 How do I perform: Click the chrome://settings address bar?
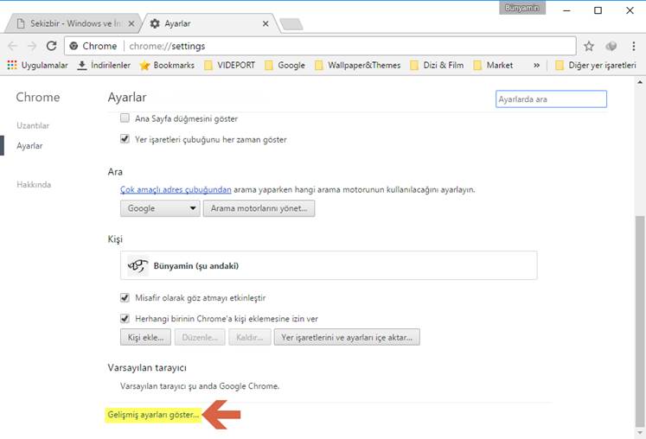tap(320, 46)
